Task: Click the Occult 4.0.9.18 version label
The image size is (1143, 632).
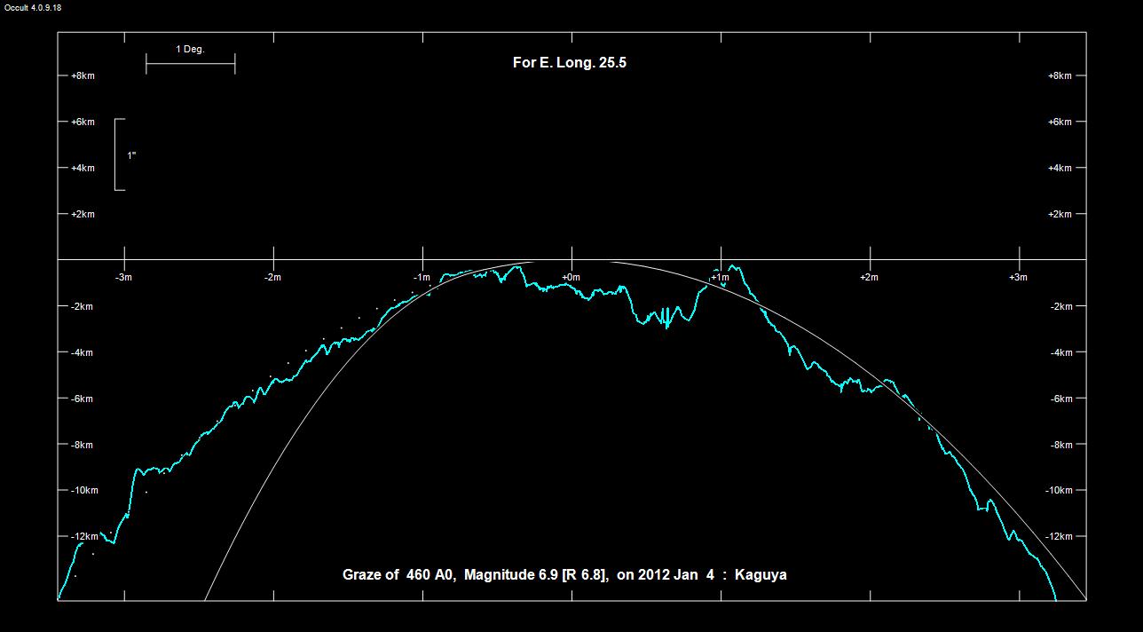Action: tap(33, 7)
